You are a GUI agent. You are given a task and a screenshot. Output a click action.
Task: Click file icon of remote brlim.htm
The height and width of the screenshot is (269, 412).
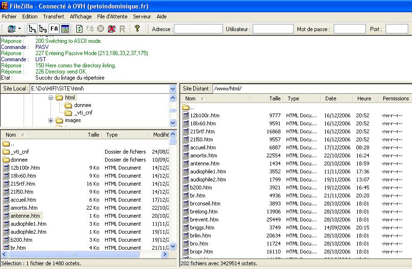click(186, 236)
